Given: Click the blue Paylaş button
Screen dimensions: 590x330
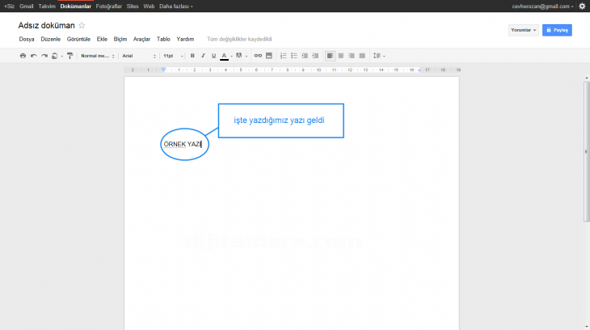Looking at the screenshot, I should 557,30.
